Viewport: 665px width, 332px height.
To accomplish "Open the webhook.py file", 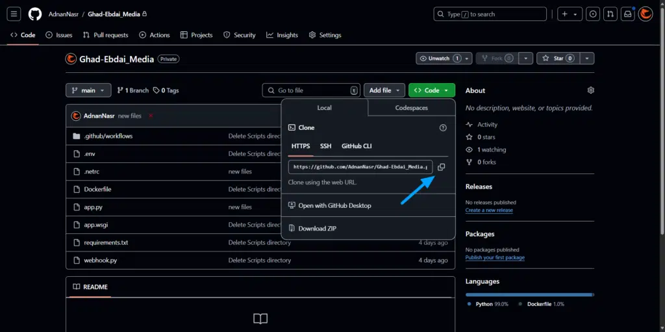I will (101, 261).
